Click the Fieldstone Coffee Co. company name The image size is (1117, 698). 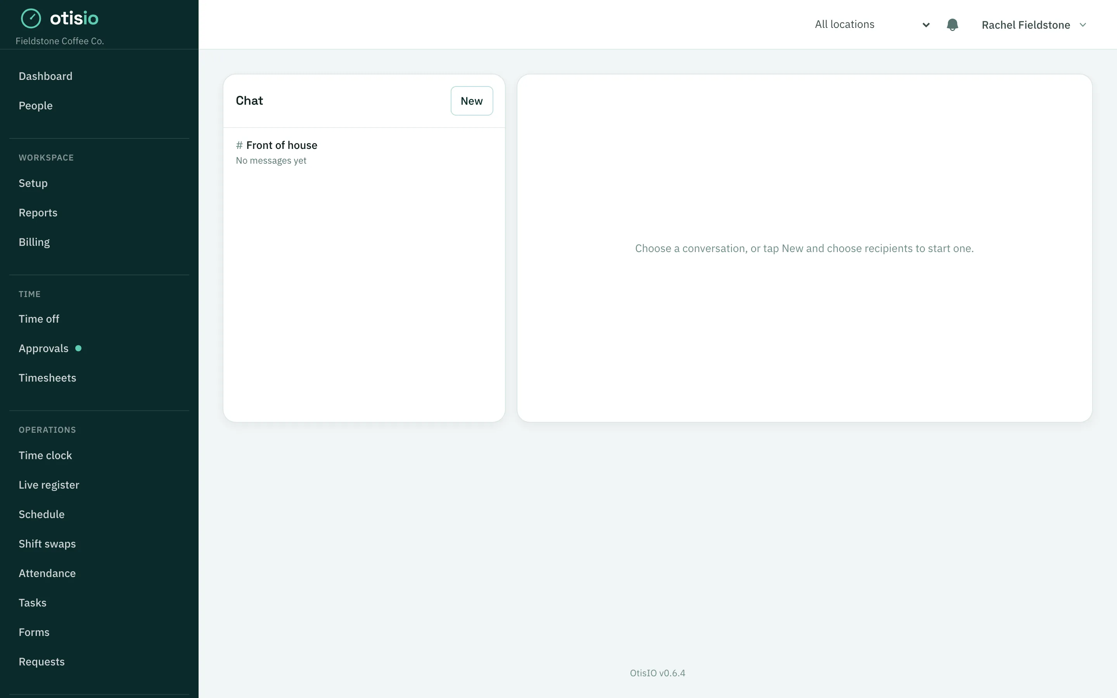tap(60, 41)
